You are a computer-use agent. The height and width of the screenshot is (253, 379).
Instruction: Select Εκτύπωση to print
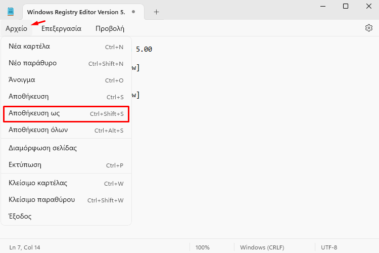tap(66, 165)
